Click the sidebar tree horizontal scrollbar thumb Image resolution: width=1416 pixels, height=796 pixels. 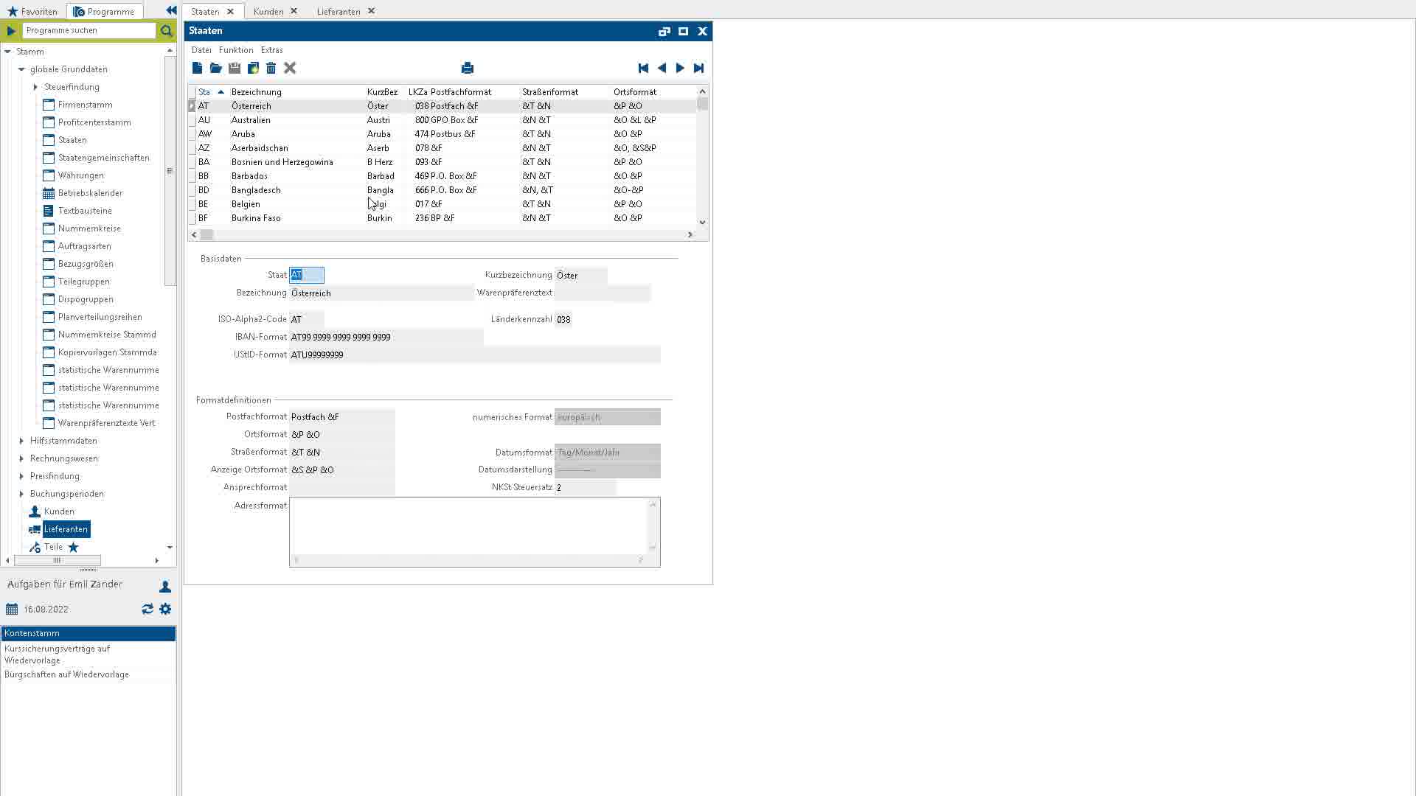click(x=57, y=560)
